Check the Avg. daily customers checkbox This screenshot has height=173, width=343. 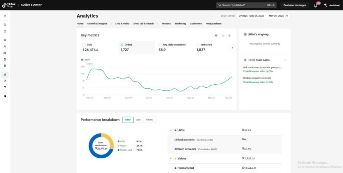(x=160, y=45)
